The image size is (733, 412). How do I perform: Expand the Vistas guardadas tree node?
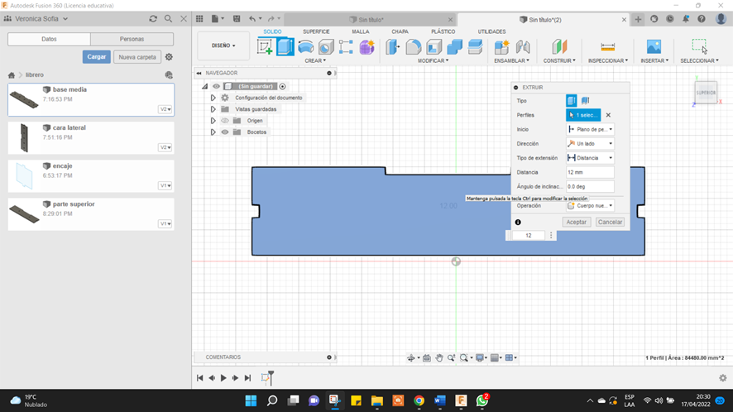(x=213, y=109)
